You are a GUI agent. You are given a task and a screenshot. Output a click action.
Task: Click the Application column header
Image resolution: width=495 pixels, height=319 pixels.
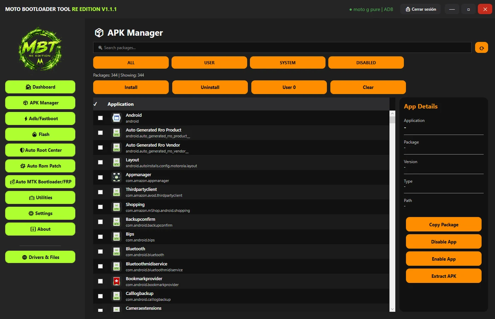121,104
